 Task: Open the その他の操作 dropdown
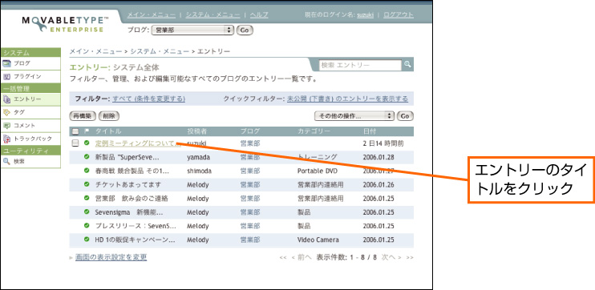[x=354, y=116]
